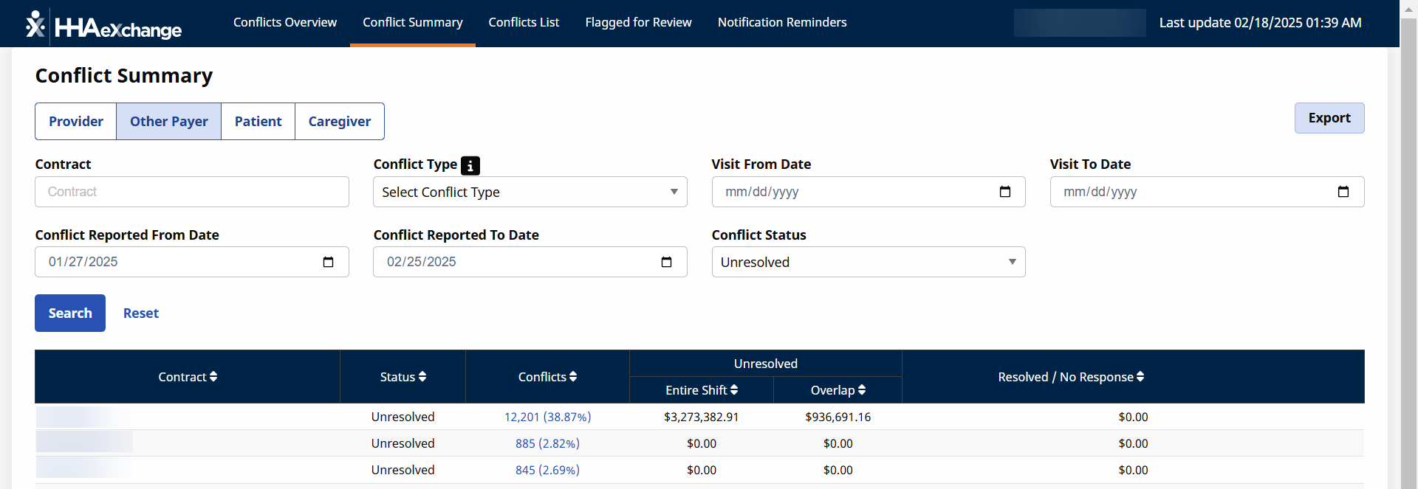The width and height of the screenshot is (1418, 489).
Task: Open the Visit From Date calendar picker
Action: click(1004, 192)
